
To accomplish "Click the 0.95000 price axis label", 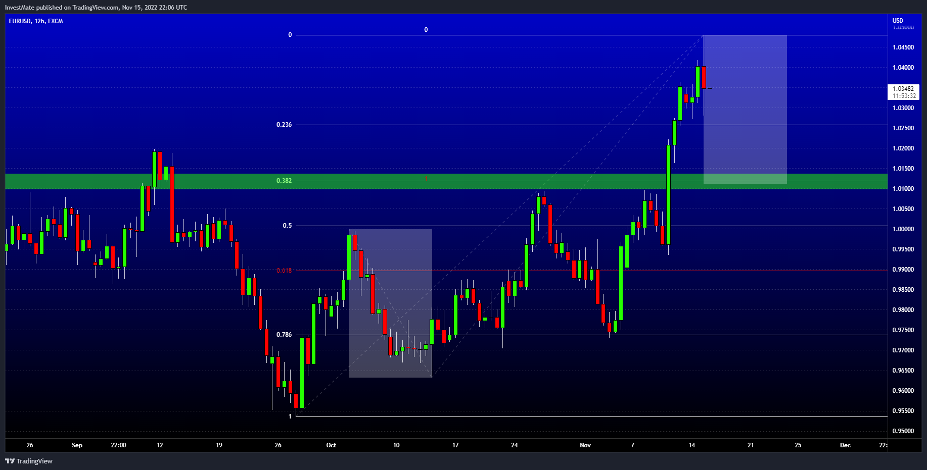I will click(903, 431).
